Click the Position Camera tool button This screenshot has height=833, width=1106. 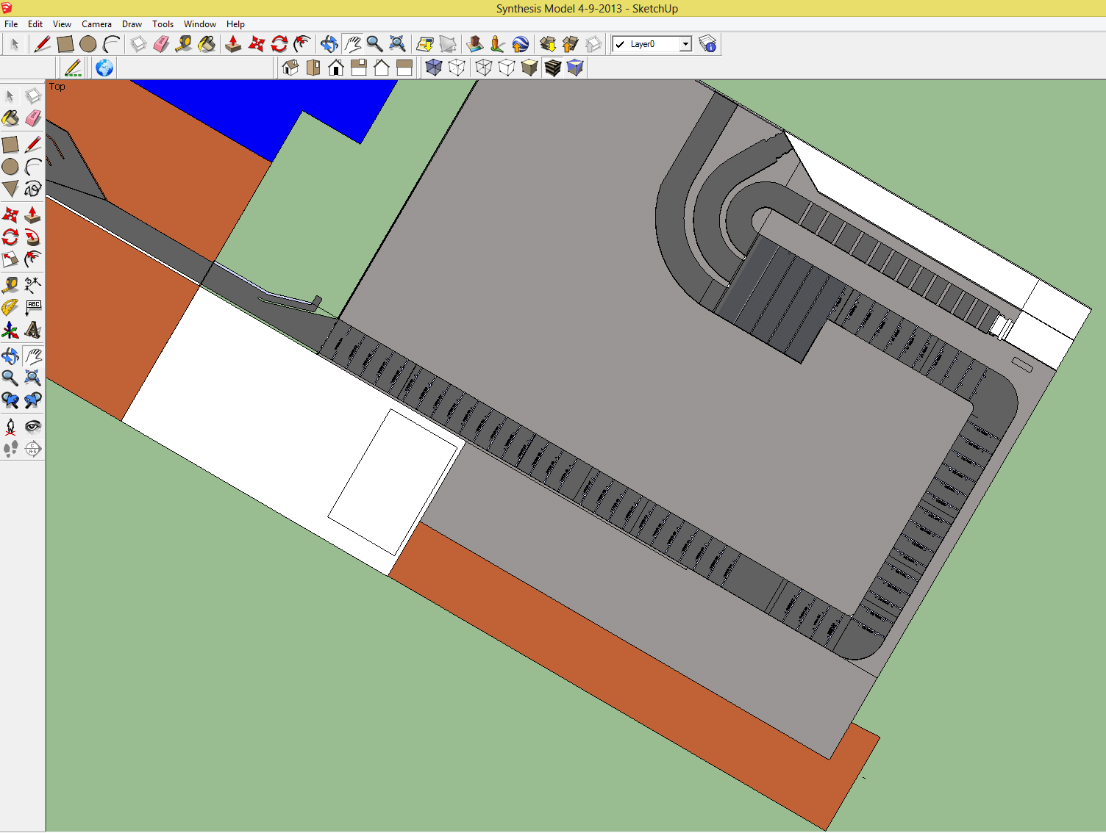(x=10, y=426)
